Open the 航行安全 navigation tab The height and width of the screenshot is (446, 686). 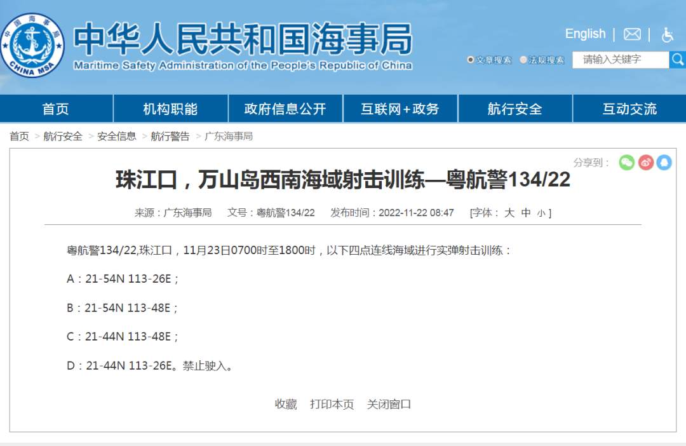point(515,109)
